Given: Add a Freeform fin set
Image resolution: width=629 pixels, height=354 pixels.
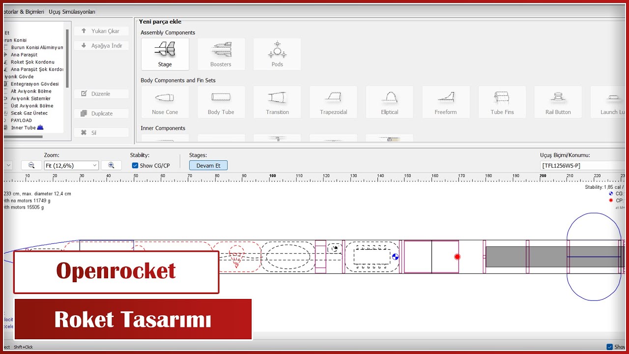Looking at the screenshot, I should [445, 102].
